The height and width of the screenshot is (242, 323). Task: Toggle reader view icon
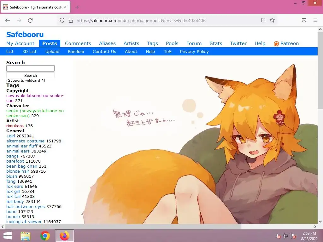tap(263, 20)
